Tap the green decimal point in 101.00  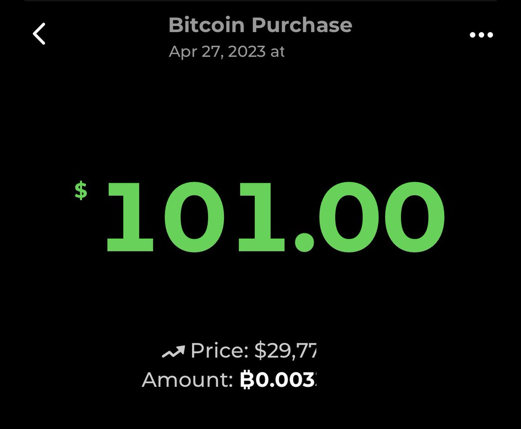304,242
